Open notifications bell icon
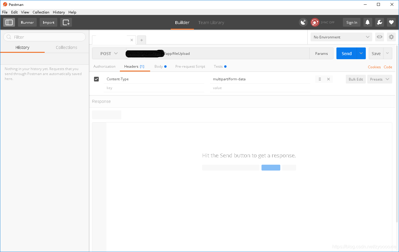399x252 pixels. 368,22
